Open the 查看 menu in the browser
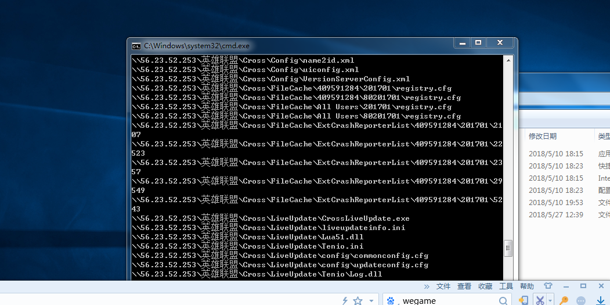 tap(464, 286)
